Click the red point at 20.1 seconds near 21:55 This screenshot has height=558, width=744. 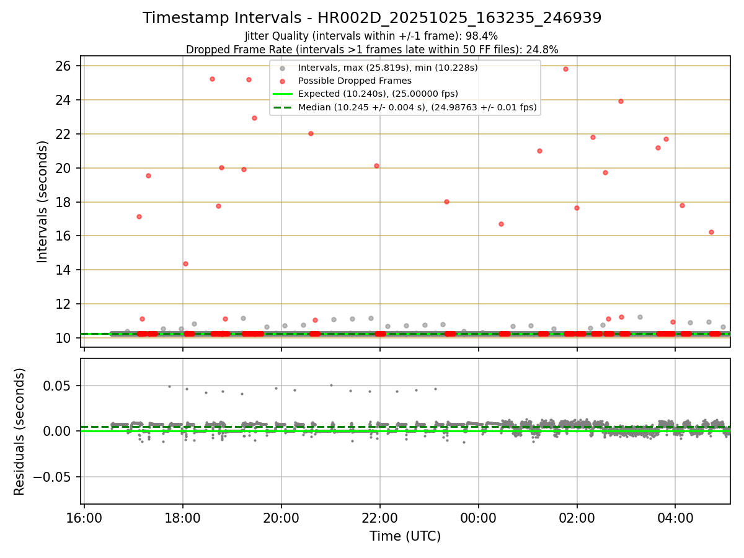click(x=376, y=166)
